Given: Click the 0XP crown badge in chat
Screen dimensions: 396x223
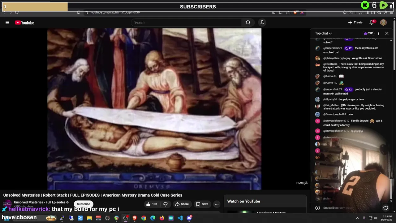Looking at the screenshot, I should point(368,33).
